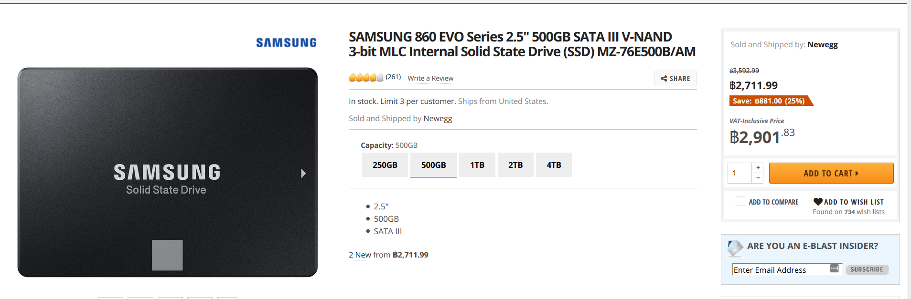Image resolution: width=911 pixels, height=299 pixels.
Task: Choose the 2TB capacity option
Action: click(515, 165)
